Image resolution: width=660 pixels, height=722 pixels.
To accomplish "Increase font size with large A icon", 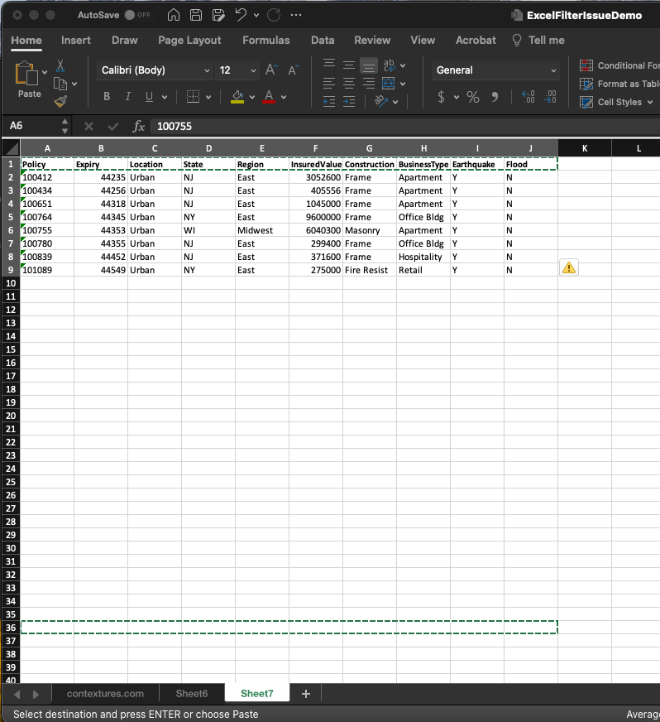I will 271,70.
